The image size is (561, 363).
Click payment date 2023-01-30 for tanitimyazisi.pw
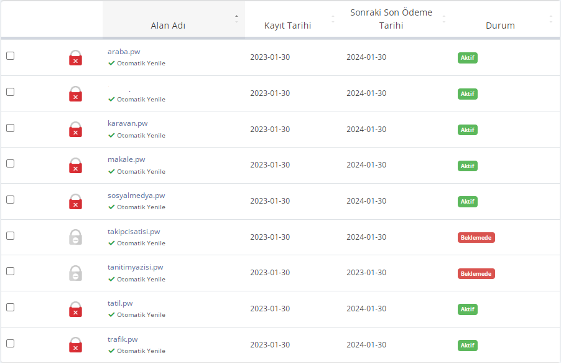(x=366, y=273)
